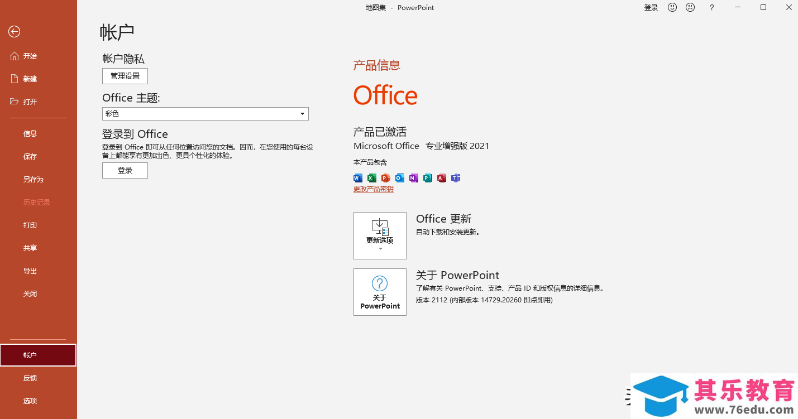This screenshot has height=419, width=798.
Task: Click the Outlook product icon
Action: coord(400,178)
